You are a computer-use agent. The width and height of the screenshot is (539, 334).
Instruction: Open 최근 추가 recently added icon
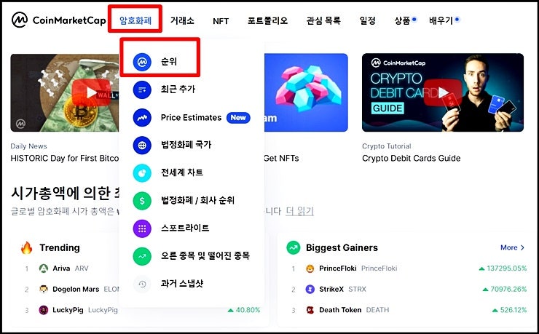pyautogui.click(x=142, y=90)
